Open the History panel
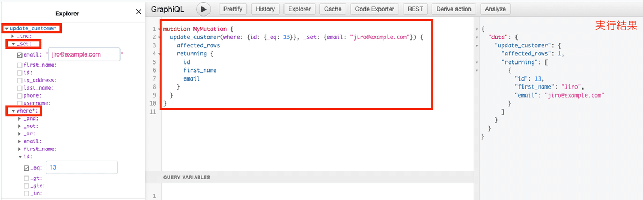 (265, 9)
